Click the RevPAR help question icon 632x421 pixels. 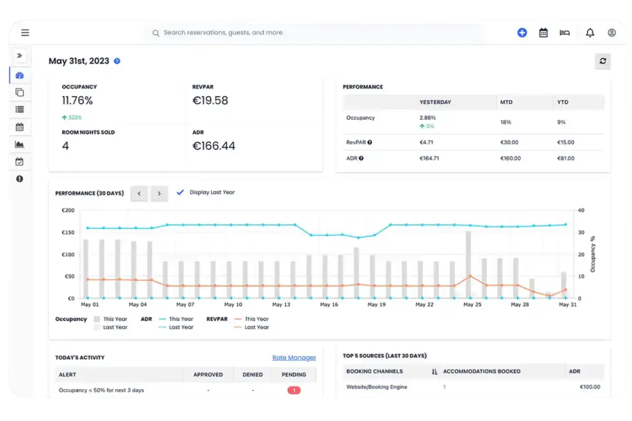[370, 142]
